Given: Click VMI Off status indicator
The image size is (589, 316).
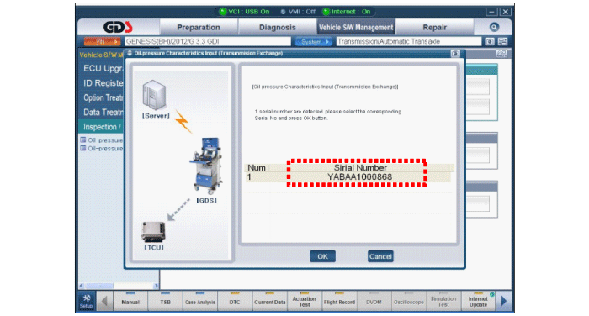Looking at the screenshot, I should click(x=298, y=12).
